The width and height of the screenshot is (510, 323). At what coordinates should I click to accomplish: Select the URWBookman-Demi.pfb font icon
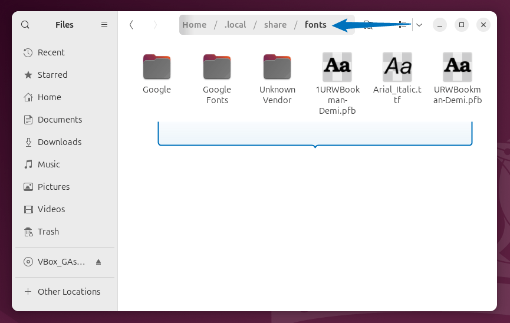tap(458, 67)
